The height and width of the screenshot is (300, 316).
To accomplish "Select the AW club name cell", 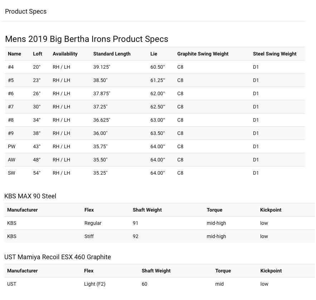I will point(11,160).
